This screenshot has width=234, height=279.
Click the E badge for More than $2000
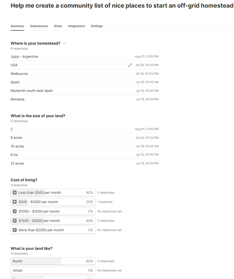[x=15, y=230]
